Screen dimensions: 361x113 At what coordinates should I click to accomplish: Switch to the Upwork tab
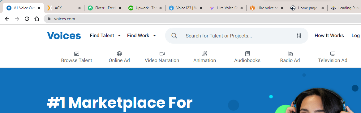pyautogui.click(x=145, y=8)
